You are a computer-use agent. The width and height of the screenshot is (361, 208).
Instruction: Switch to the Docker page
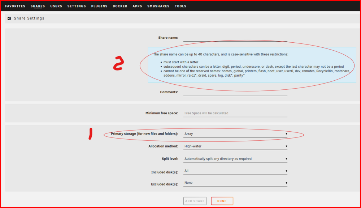[x=120, y=6]
